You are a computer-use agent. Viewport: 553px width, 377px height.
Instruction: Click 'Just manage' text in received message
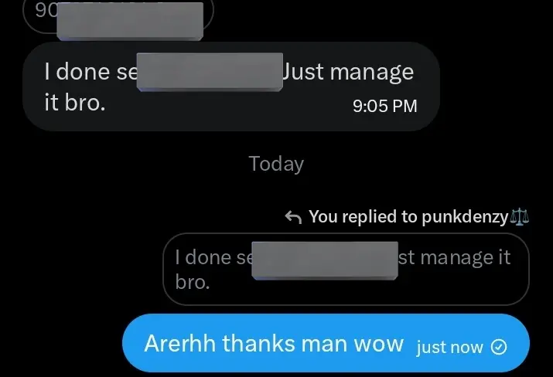coord(347,72)
